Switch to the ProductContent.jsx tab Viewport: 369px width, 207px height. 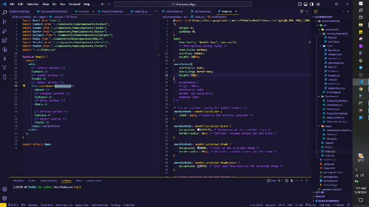click(110, 11)
